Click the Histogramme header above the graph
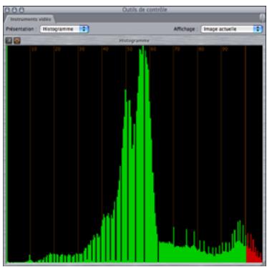Viewport: 267px width, 267px height. point(134,41)
